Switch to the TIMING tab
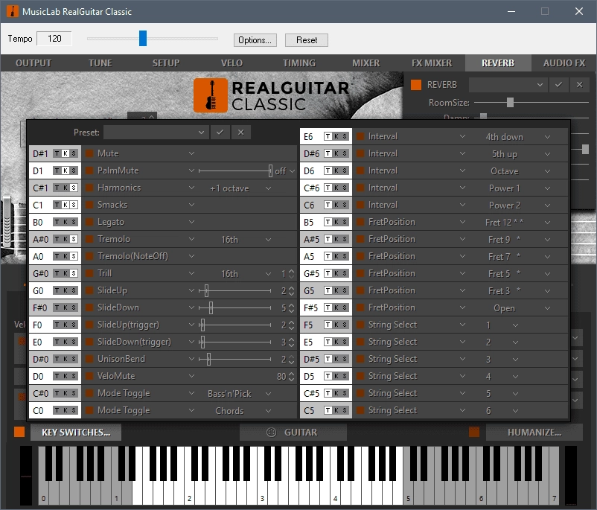This screenshot has height=510, width=597. 299,63
